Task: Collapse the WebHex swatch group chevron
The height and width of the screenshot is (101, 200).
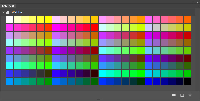Action: (3, 12)
